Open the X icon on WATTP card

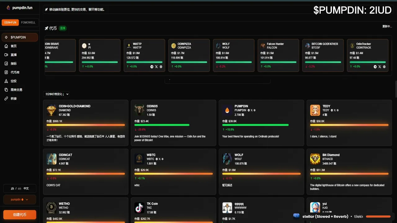pos(156,67)
